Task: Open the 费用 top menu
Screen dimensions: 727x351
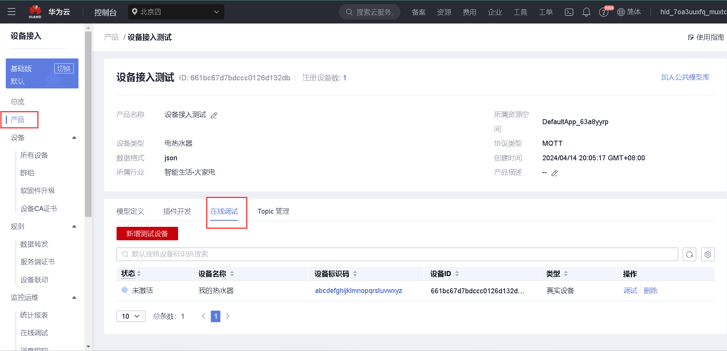Action: [470, 12]
